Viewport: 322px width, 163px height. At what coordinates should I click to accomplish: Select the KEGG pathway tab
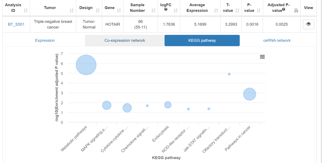click(202, 40)
